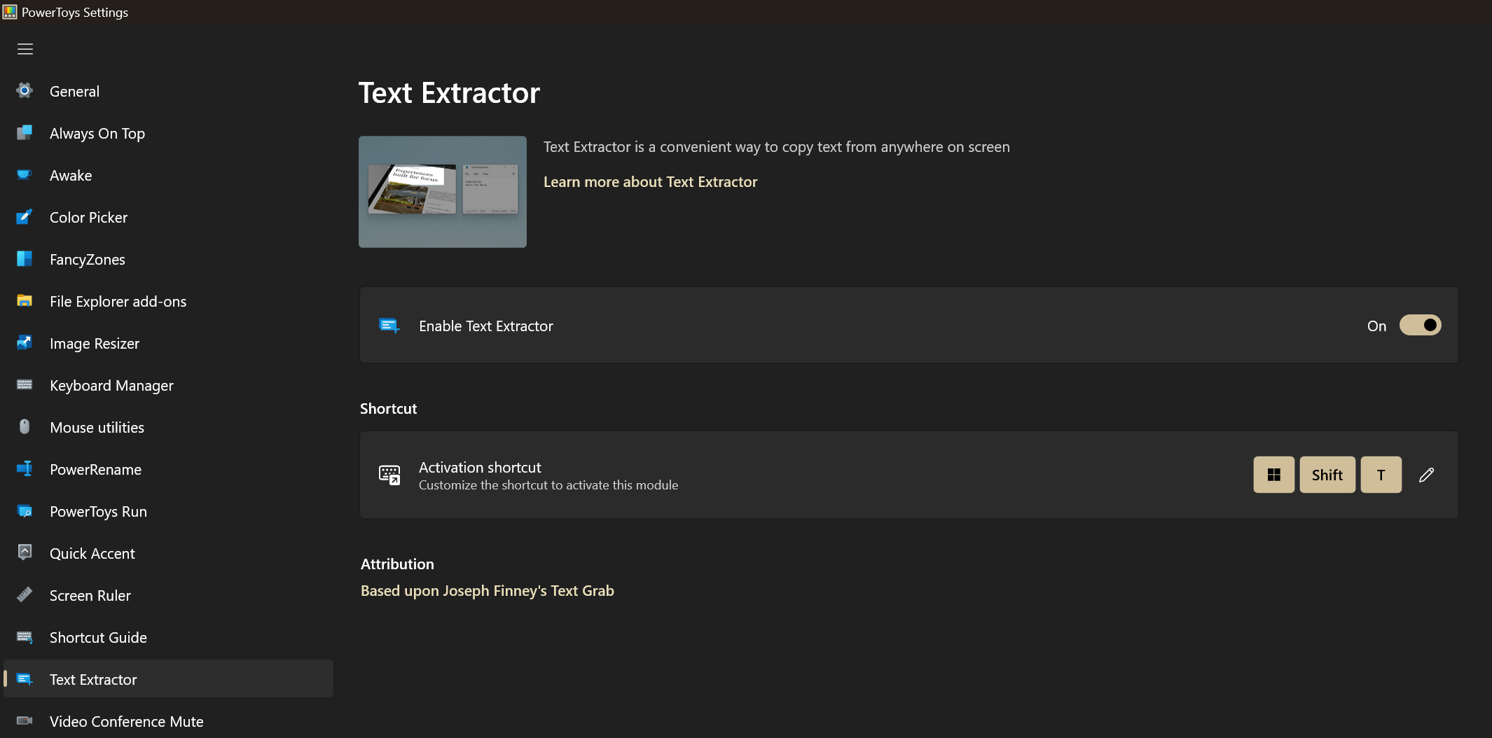This screenshot has width=1492, height=738.
Task: Select the Video Conference Mute camera icon
Action: click(25, 721)
